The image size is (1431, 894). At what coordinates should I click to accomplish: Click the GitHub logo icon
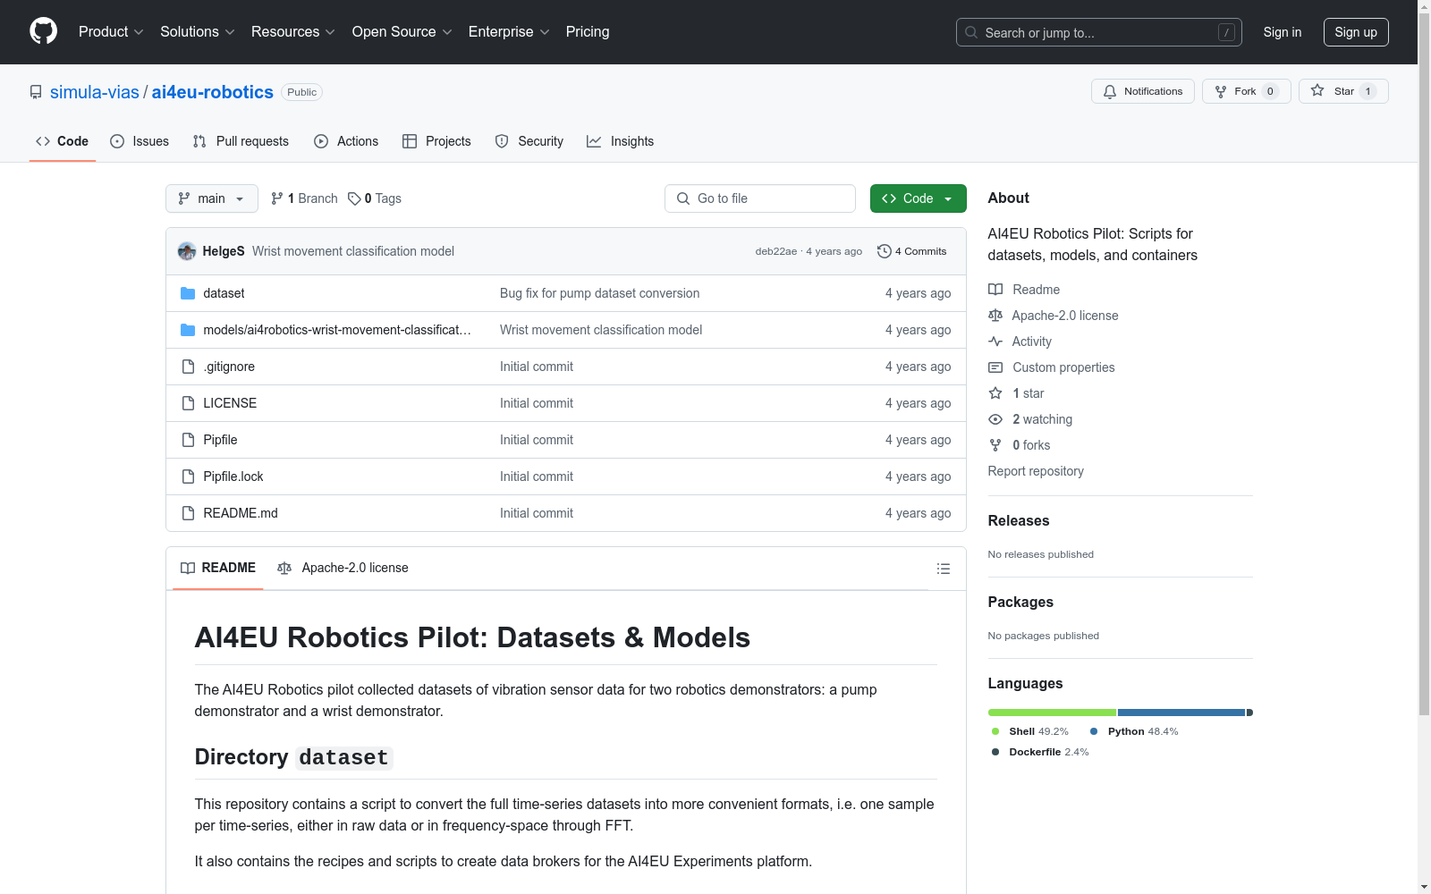coord(43,31)
